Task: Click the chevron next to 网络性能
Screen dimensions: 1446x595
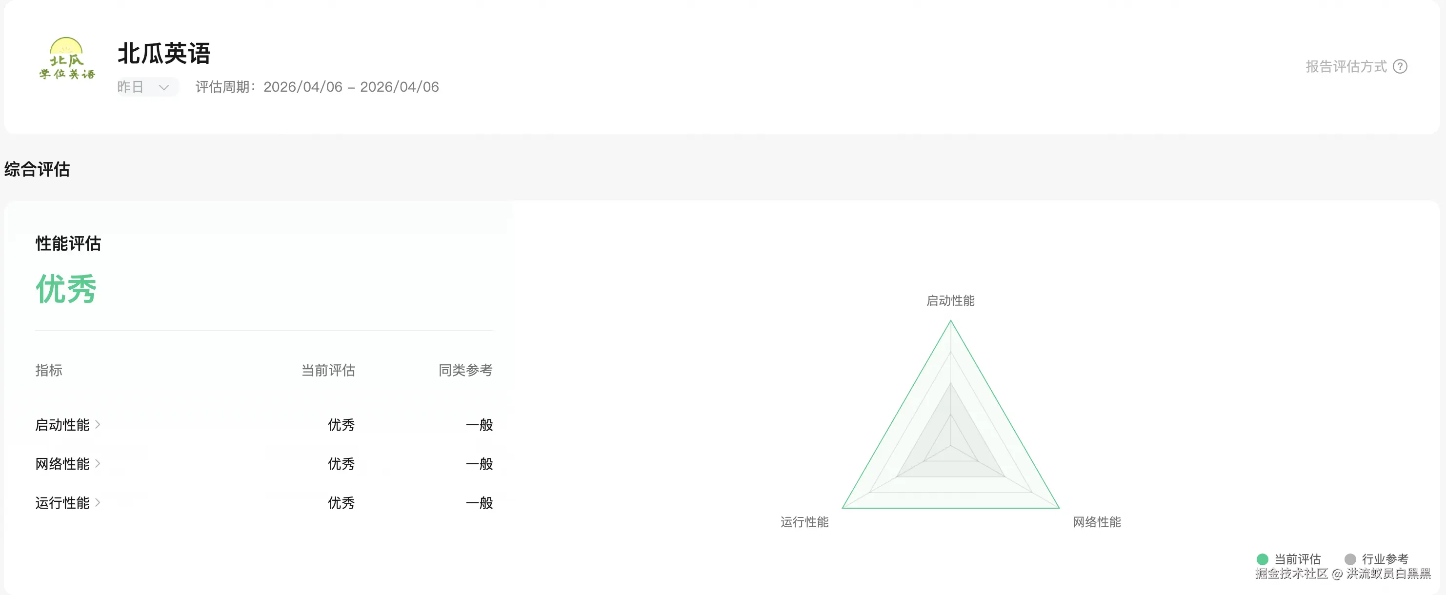Action: 98,464
